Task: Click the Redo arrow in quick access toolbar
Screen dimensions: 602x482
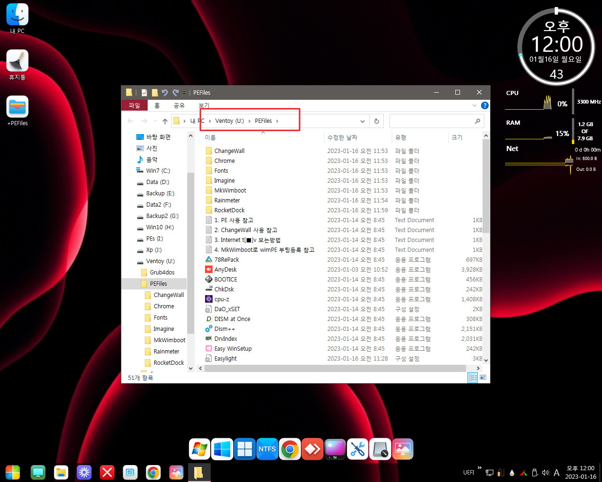Action: pyautogui.click(x=175, y=92)
